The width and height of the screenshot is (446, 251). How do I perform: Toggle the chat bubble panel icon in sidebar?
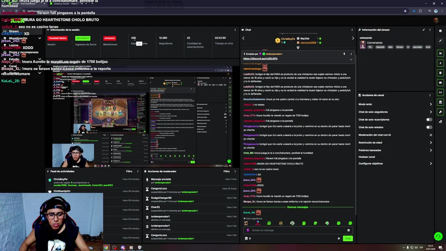tap(440, 83)
